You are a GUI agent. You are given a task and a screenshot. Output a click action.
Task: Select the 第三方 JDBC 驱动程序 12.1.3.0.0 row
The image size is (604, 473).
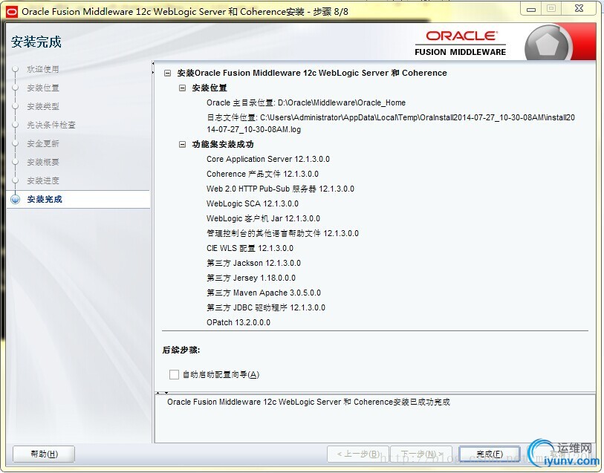[266, 307]
